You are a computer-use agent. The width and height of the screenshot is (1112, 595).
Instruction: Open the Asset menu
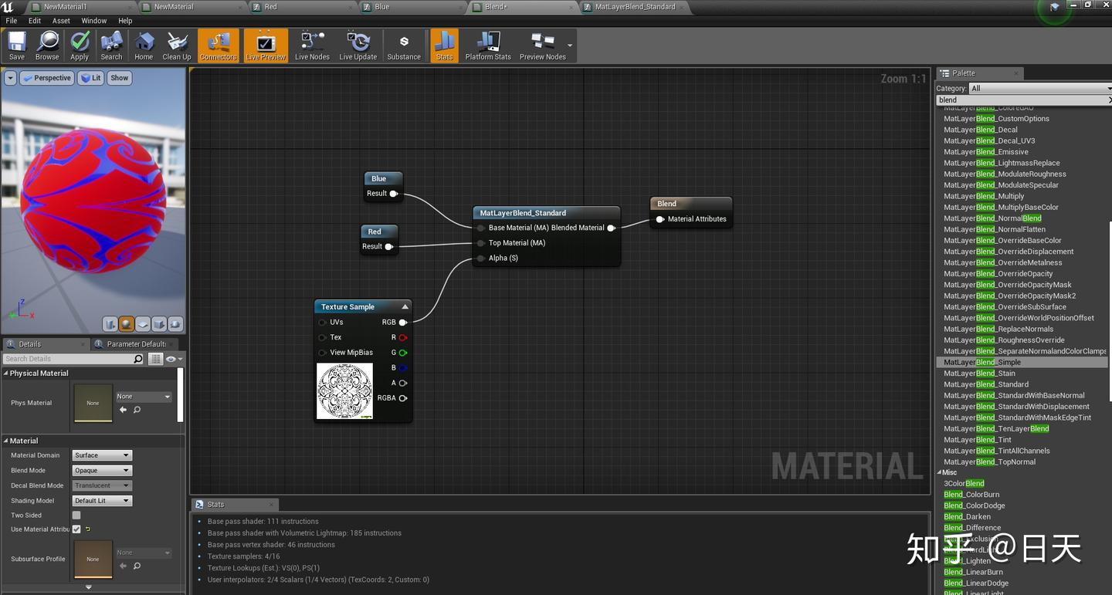coord(61,21)
